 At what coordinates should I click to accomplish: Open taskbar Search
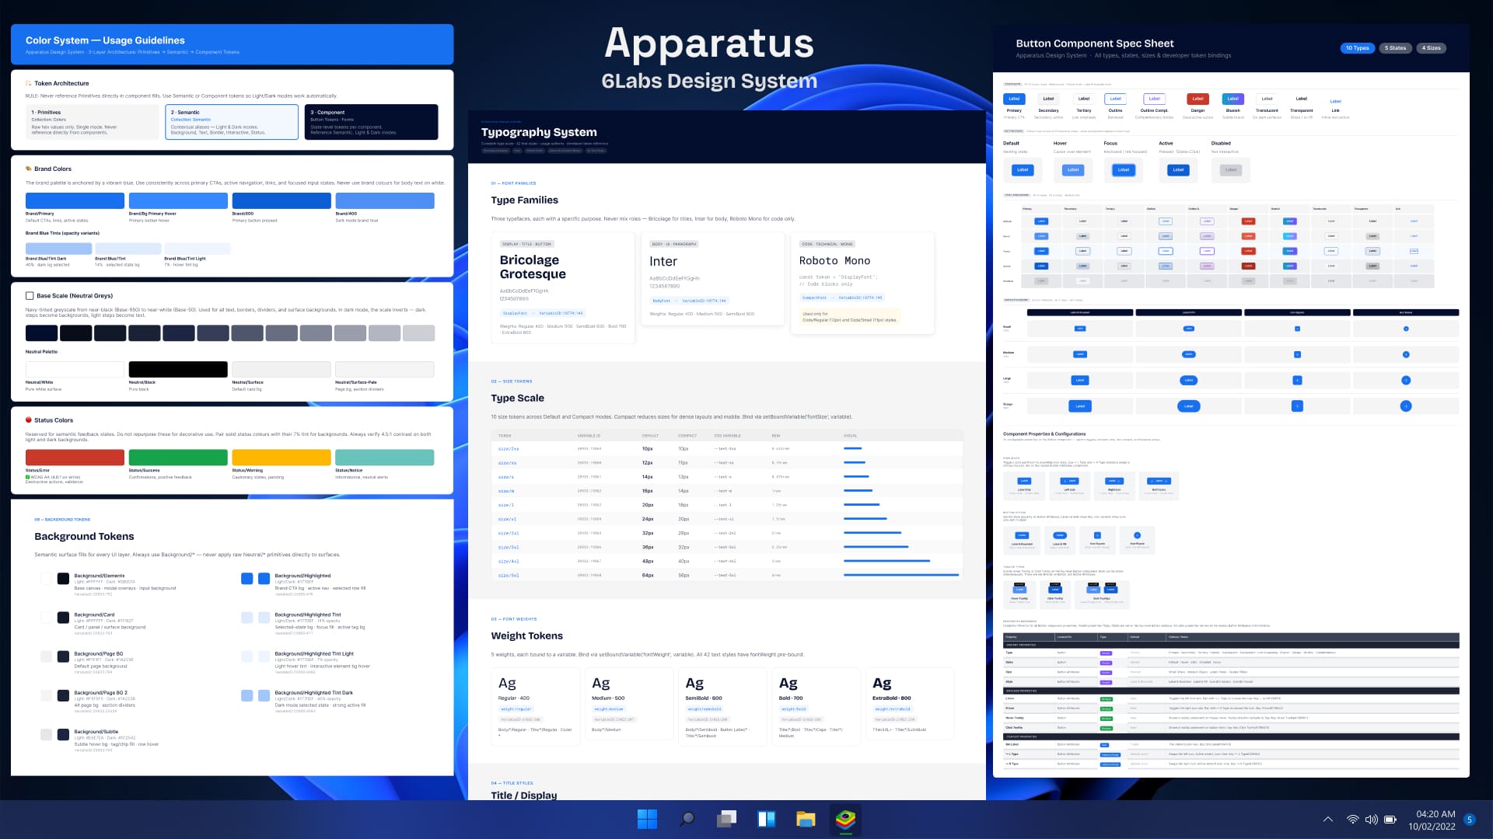[687, 819]
